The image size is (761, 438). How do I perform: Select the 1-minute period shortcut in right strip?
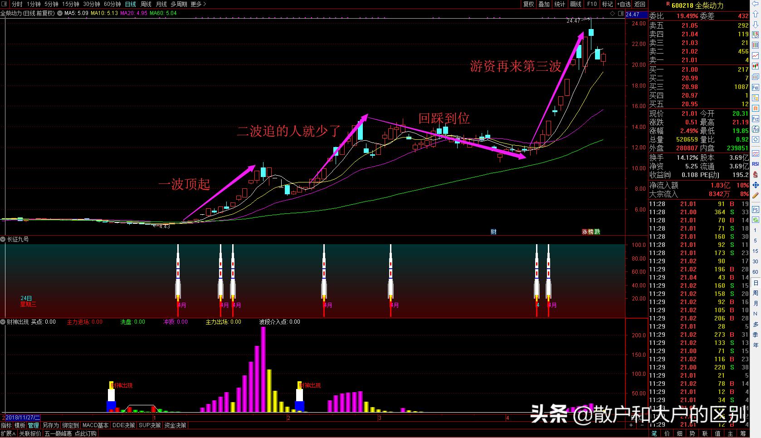point(756,230)
